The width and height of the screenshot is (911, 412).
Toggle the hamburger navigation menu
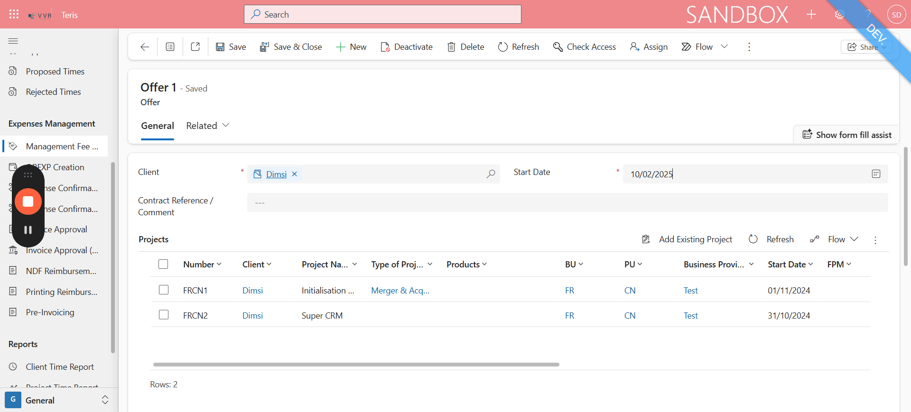tap(13, 41)
